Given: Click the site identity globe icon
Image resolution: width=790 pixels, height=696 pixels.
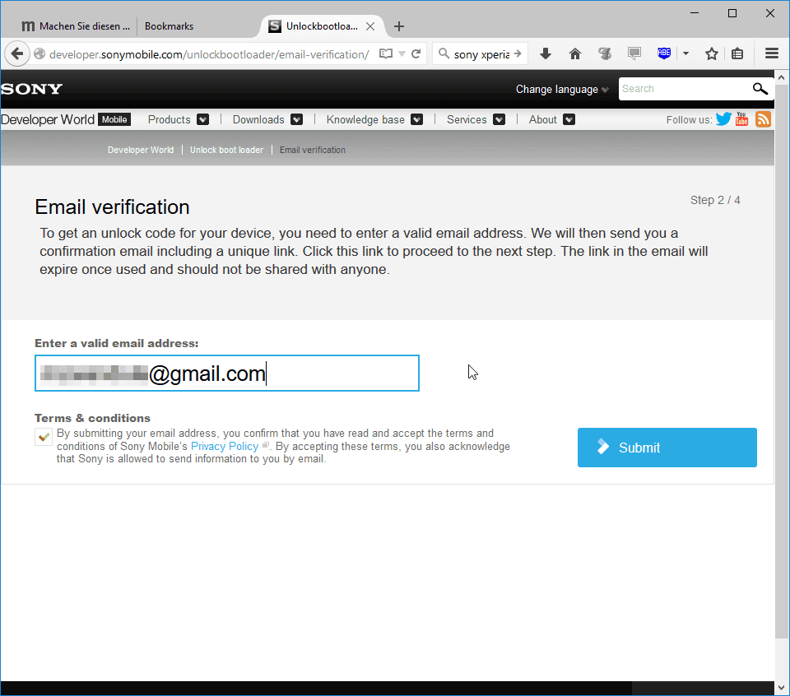Looking at the screenshot, I should click(39, 54).
